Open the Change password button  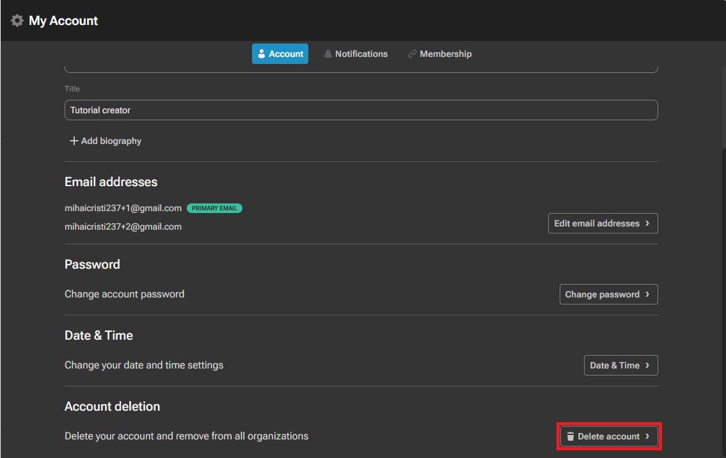pyautogui.click(x=608, y=294)
